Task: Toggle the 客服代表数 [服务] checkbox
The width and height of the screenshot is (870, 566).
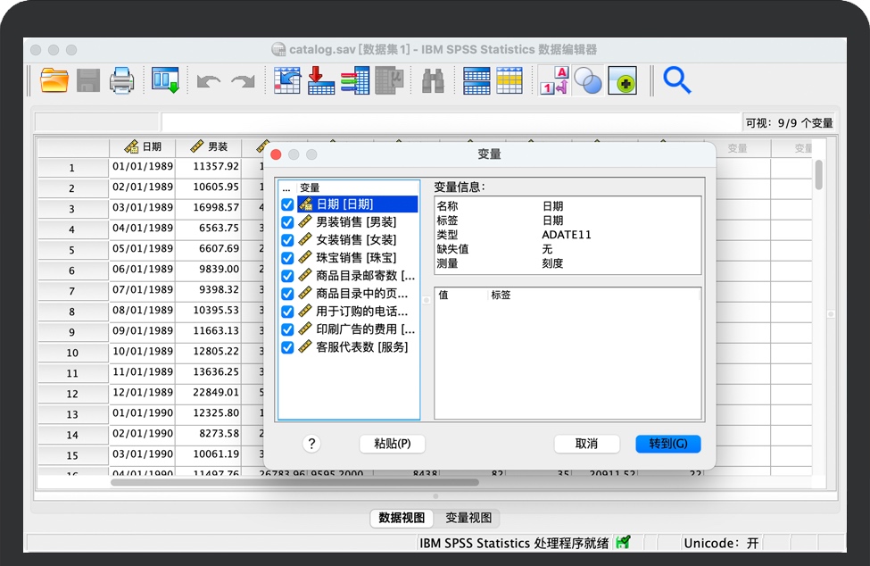Action: pos(287,347)
